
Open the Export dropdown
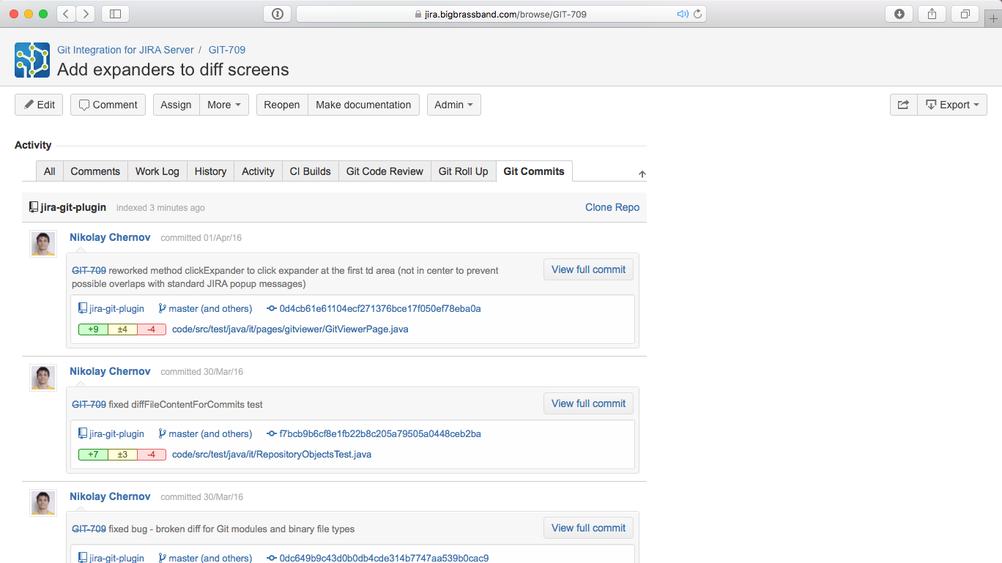point(952,105)
